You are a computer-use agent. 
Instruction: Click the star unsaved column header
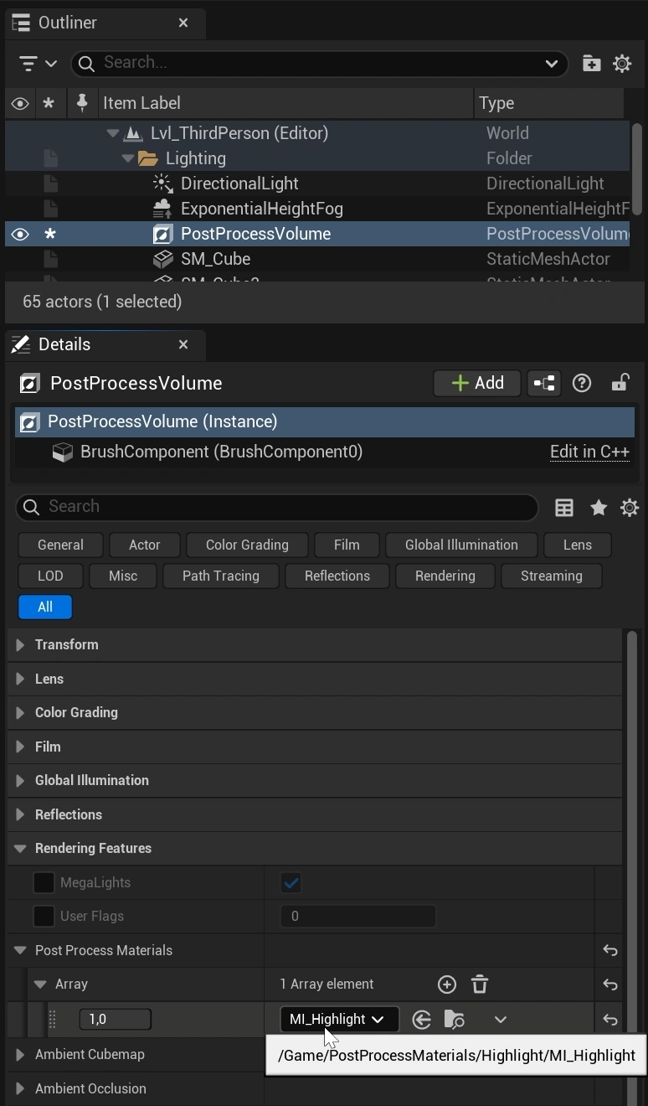49,103
